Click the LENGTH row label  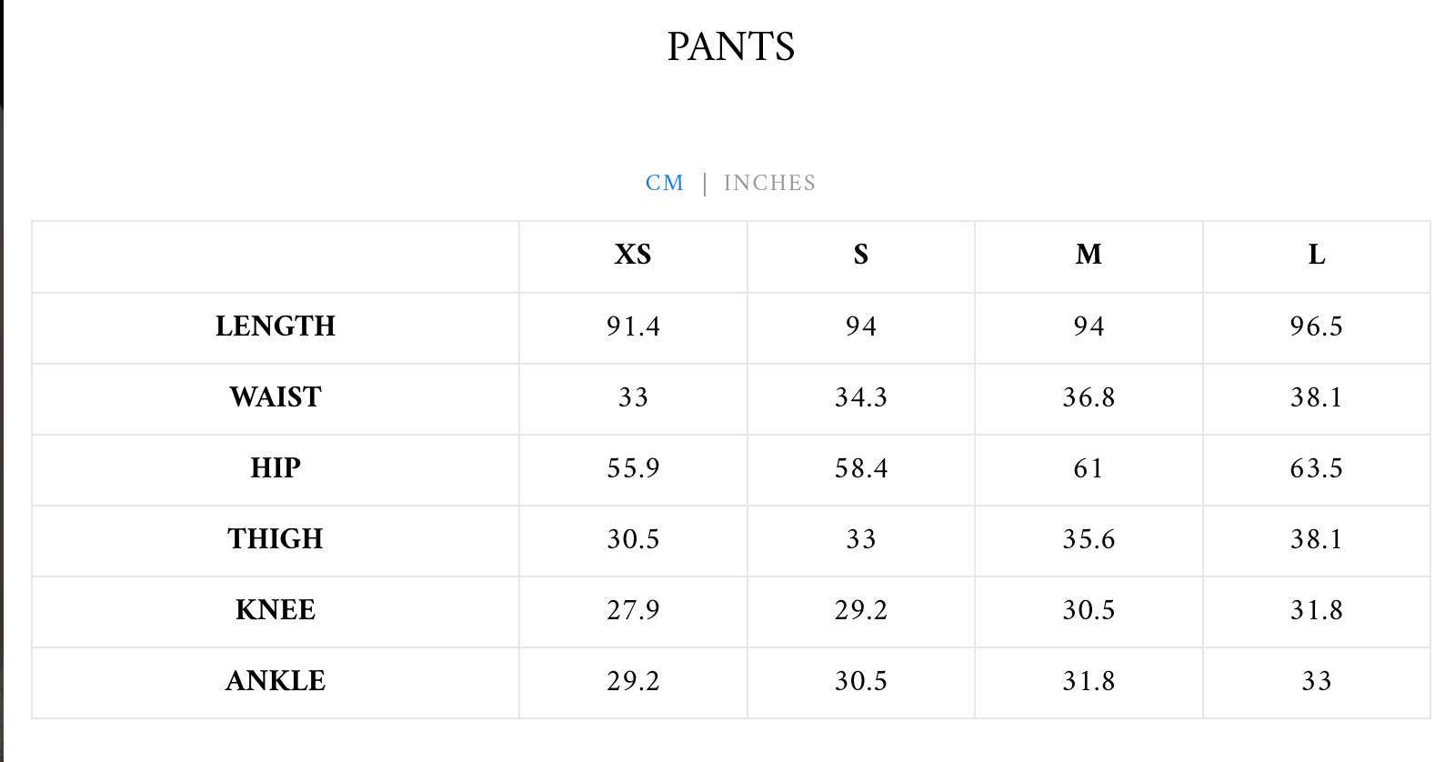[276, 326]
